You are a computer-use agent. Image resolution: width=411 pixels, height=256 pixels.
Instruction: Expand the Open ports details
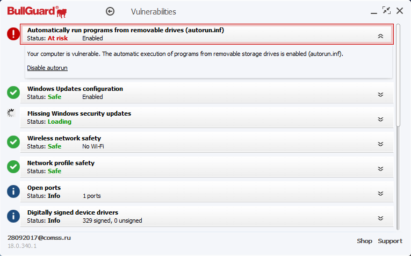380,193
